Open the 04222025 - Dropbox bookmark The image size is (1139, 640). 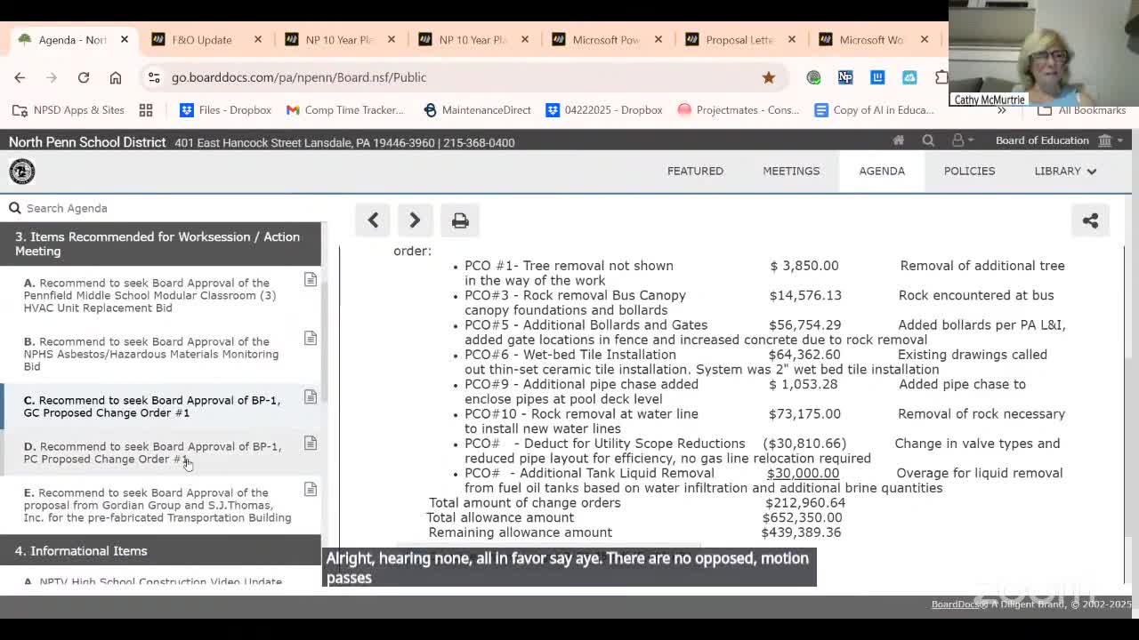tap(604, 110)
